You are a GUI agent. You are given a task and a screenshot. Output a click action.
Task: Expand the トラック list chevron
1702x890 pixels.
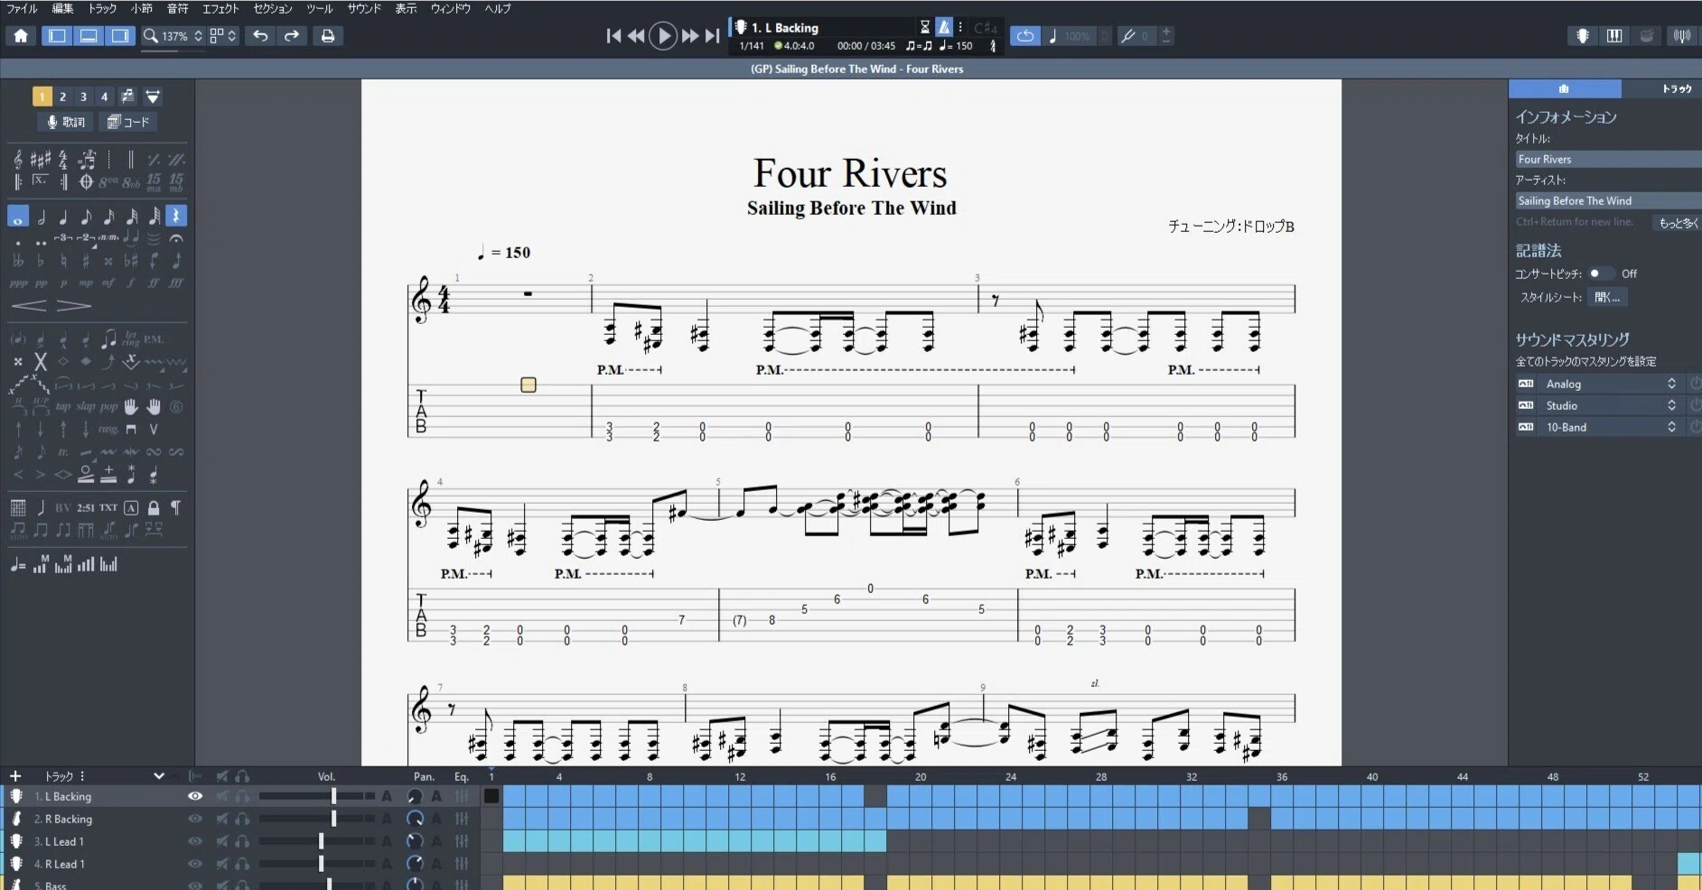pyautogui.click(x=159, y=775)
